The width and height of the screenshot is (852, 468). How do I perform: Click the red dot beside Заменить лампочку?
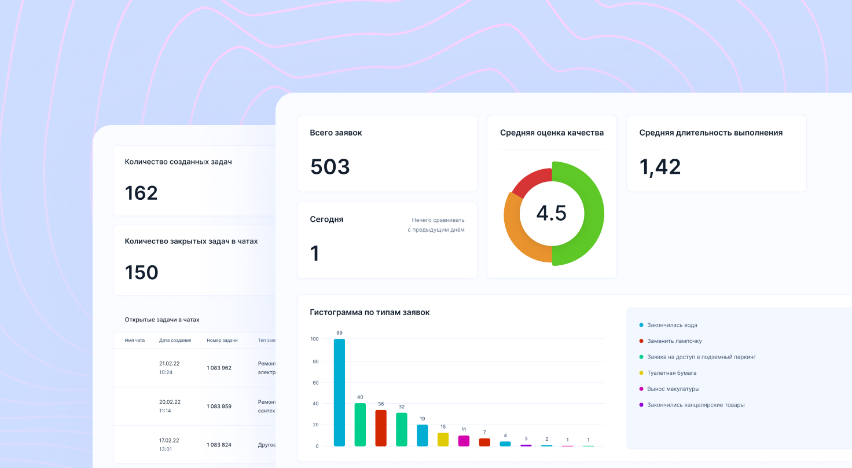pos(641,341)
